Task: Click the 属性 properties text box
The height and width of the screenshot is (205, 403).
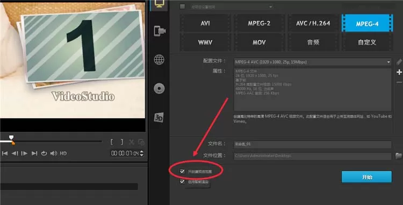Action: 313,89
